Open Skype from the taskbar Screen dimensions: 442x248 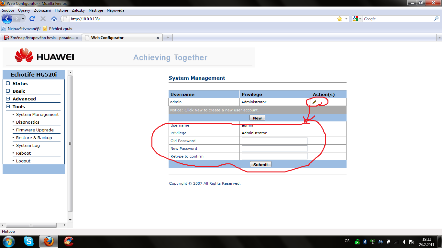click(x=29, y=241)
